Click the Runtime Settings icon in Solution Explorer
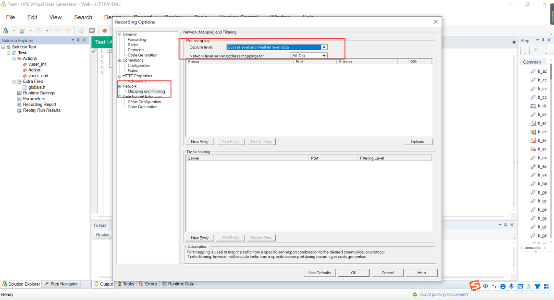Image resolution: width=554 pixels, height=300 pixels. [19, 93]
